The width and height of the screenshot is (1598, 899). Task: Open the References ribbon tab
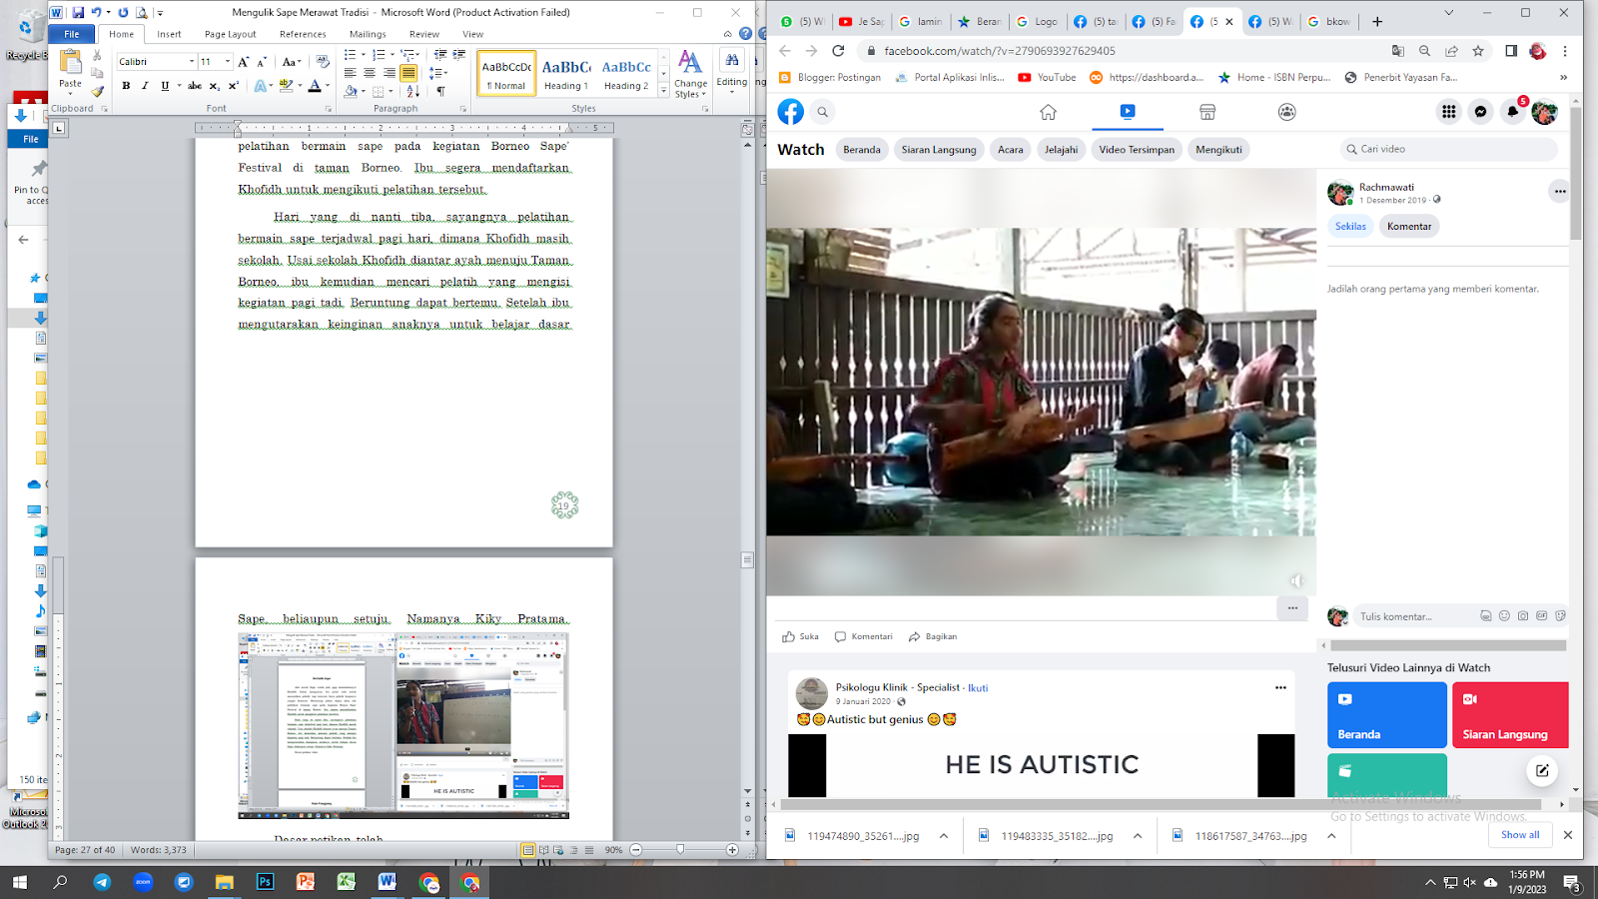(303, 34)
